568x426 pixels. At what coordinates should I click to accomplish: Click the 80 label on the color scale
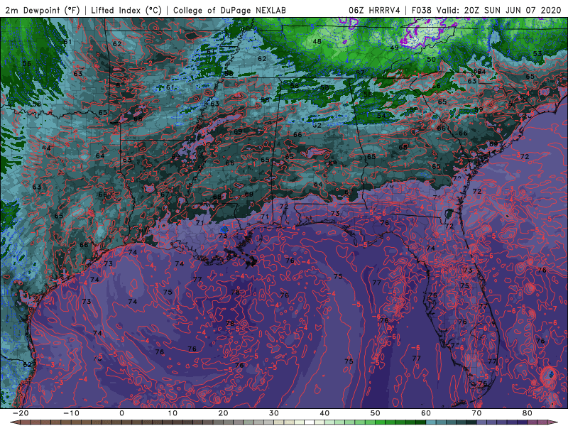(528, 413)
